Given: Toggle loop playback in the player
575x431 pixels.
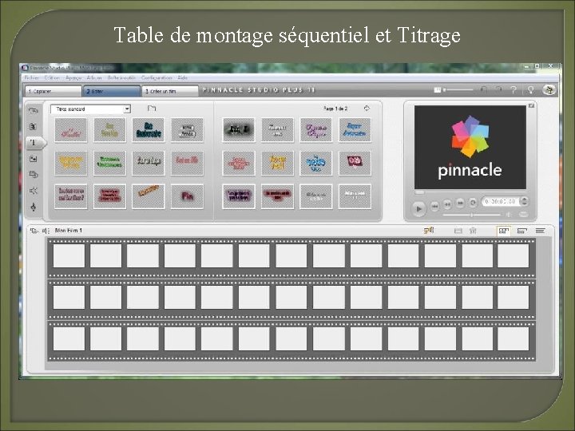Looking at the screenshot, I should [x=473, y=203].
